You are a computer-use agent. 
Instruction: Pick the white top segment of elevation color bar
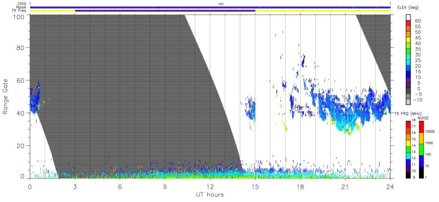click(409, 17)
